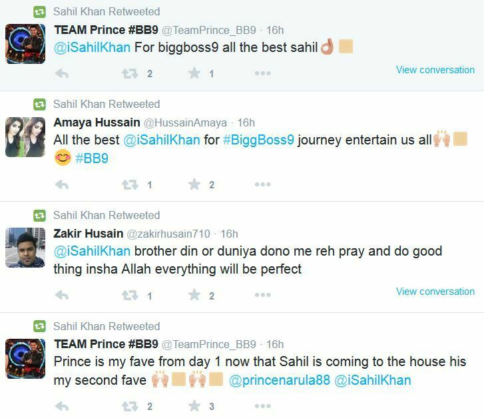This screenshot has height=418, width=484.
Task: Open the #BiggBoss9 hashtag link
Action: tap(258, 140)
